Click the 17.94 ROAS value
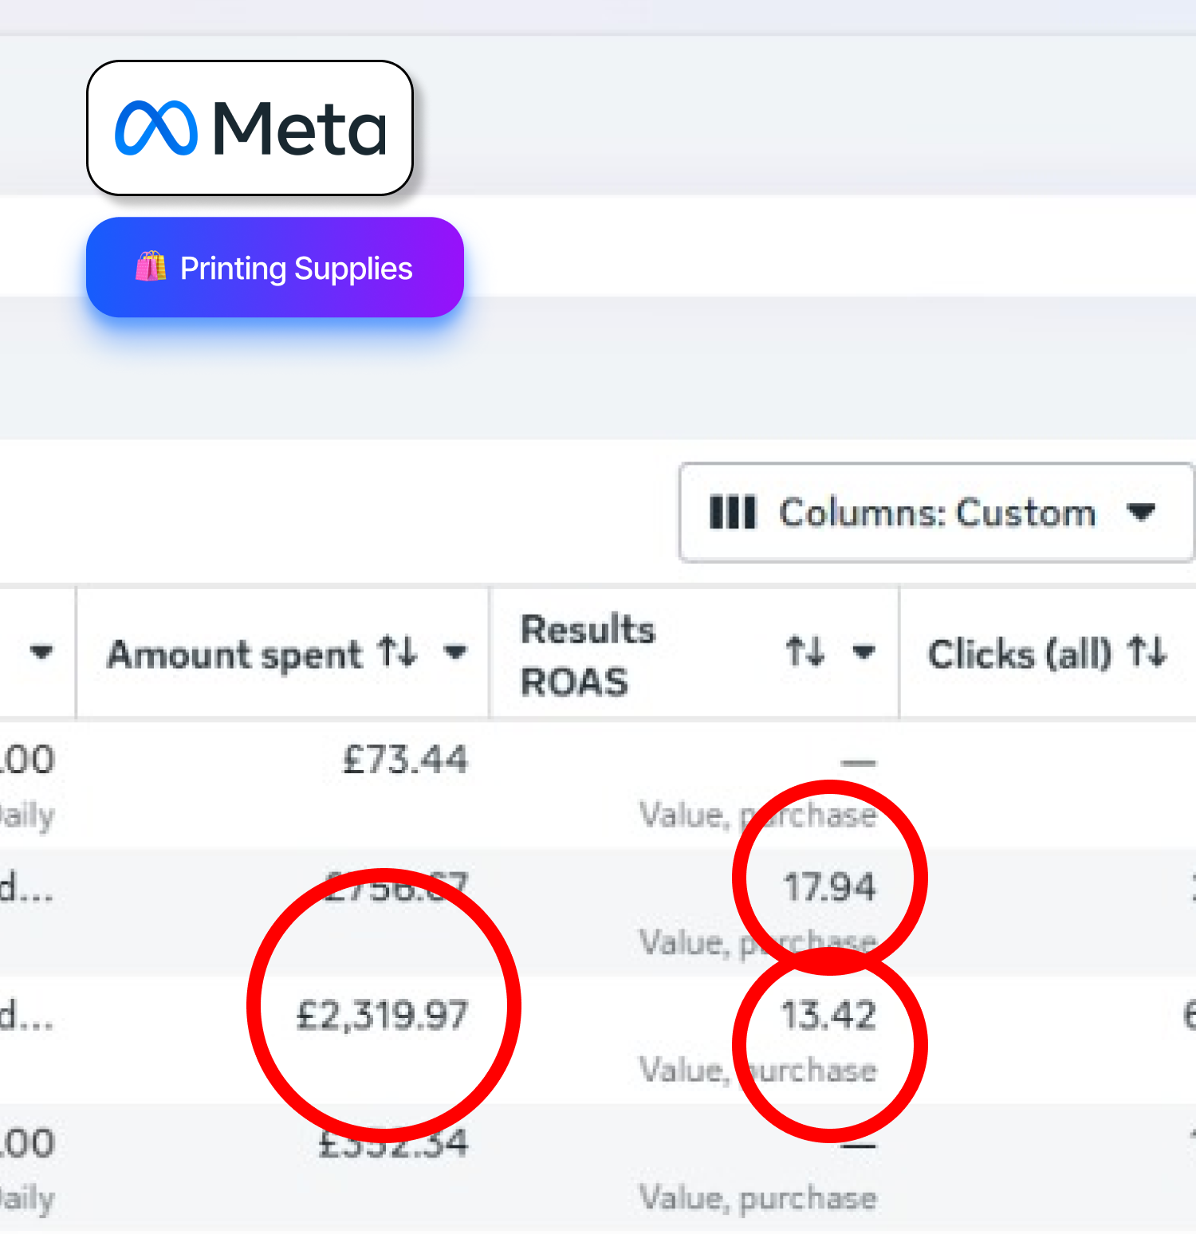Screen dimensions: 1196x1234 (x=829, y=886)
